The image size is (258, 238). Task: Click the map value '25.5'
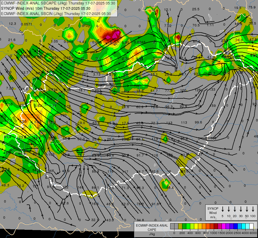pos(196,9)
